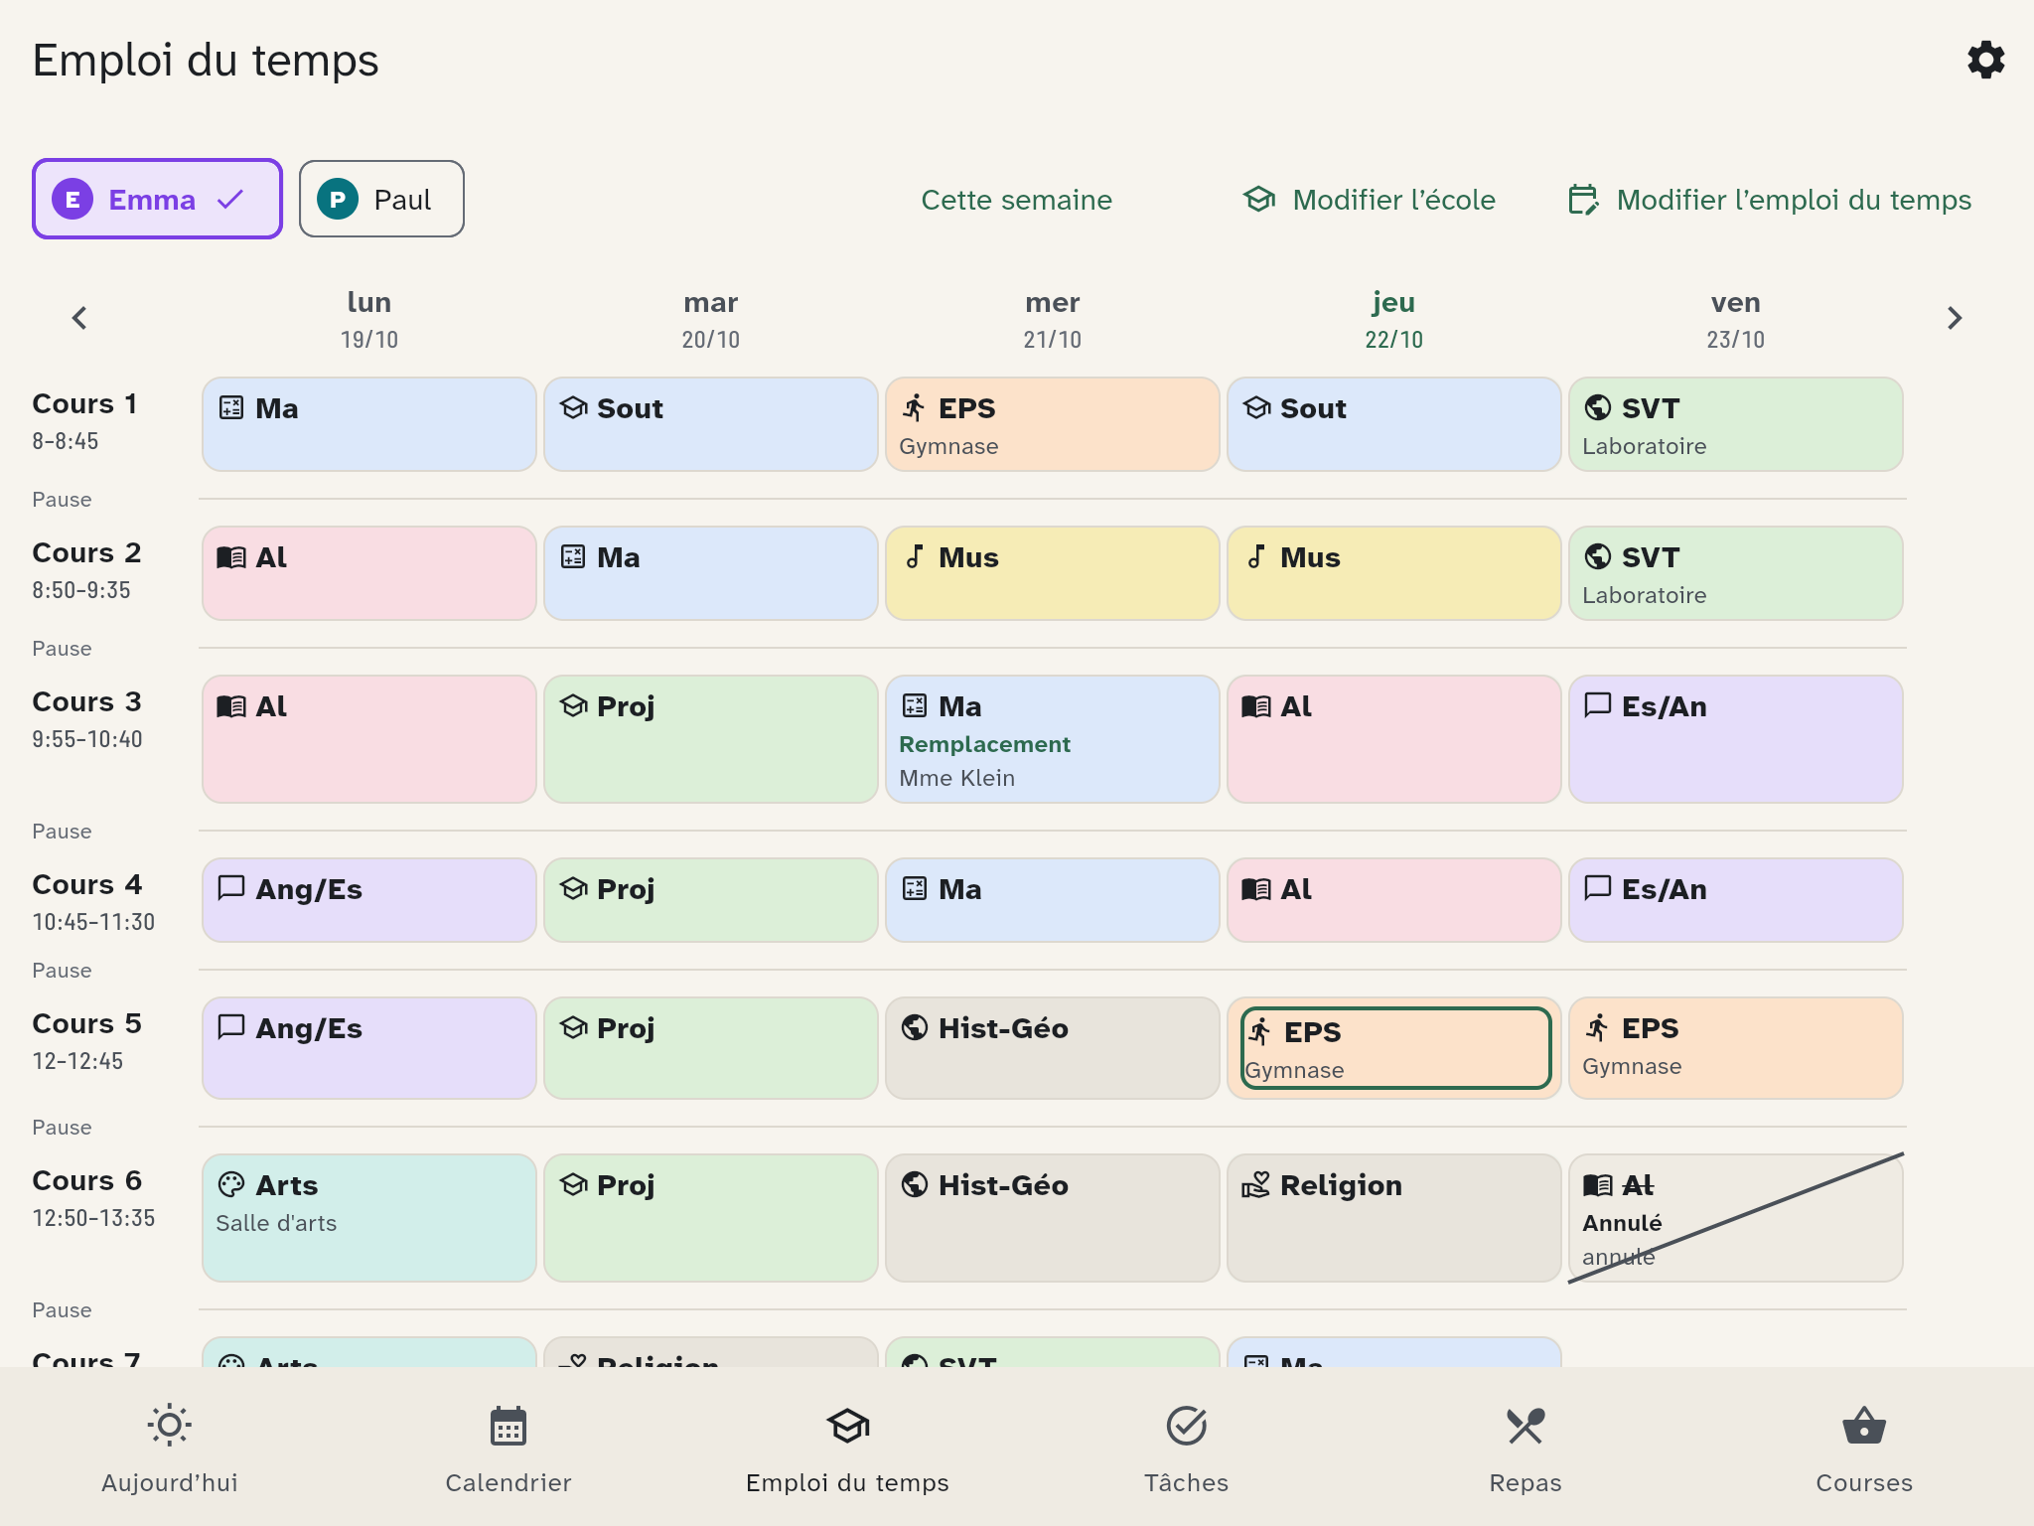Click the Cours 1 8-8:45 row label
This screenshot has height=1526, width=2034.
click(x=85, y=421)
